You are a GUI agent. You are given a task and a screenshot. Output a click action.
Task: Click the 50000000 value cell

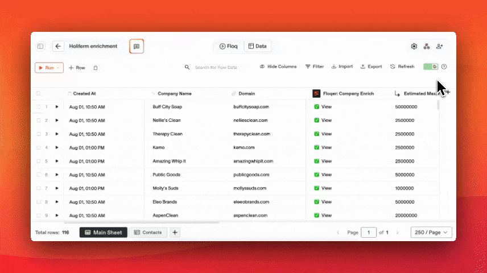coord(406,107)
